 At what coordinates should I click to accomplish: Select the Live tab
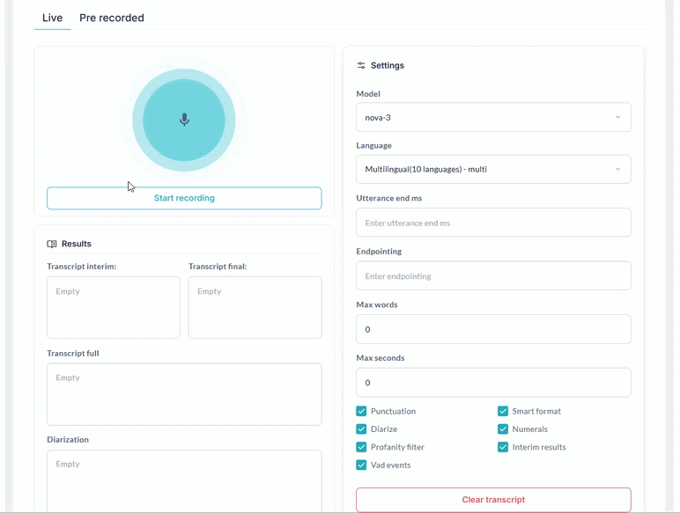[x=52, y=18]
